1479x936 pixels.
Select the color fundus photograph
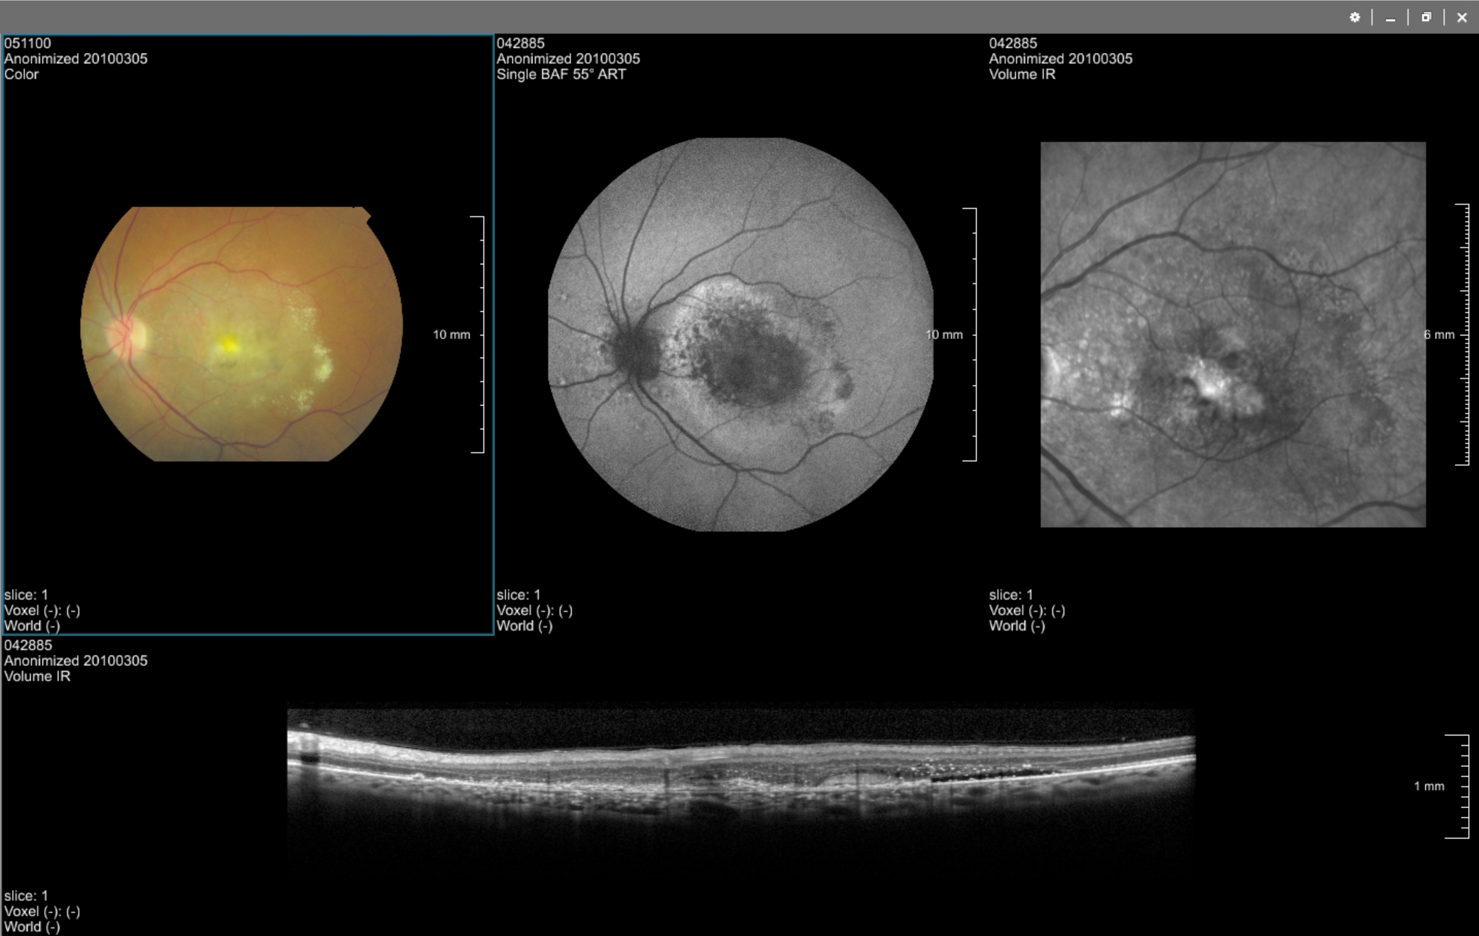click(241, 334)
